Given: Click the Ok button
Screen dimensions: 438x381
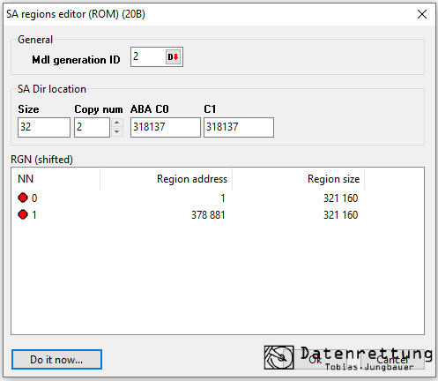Looking at the screenshot, I should click(316, 359).
